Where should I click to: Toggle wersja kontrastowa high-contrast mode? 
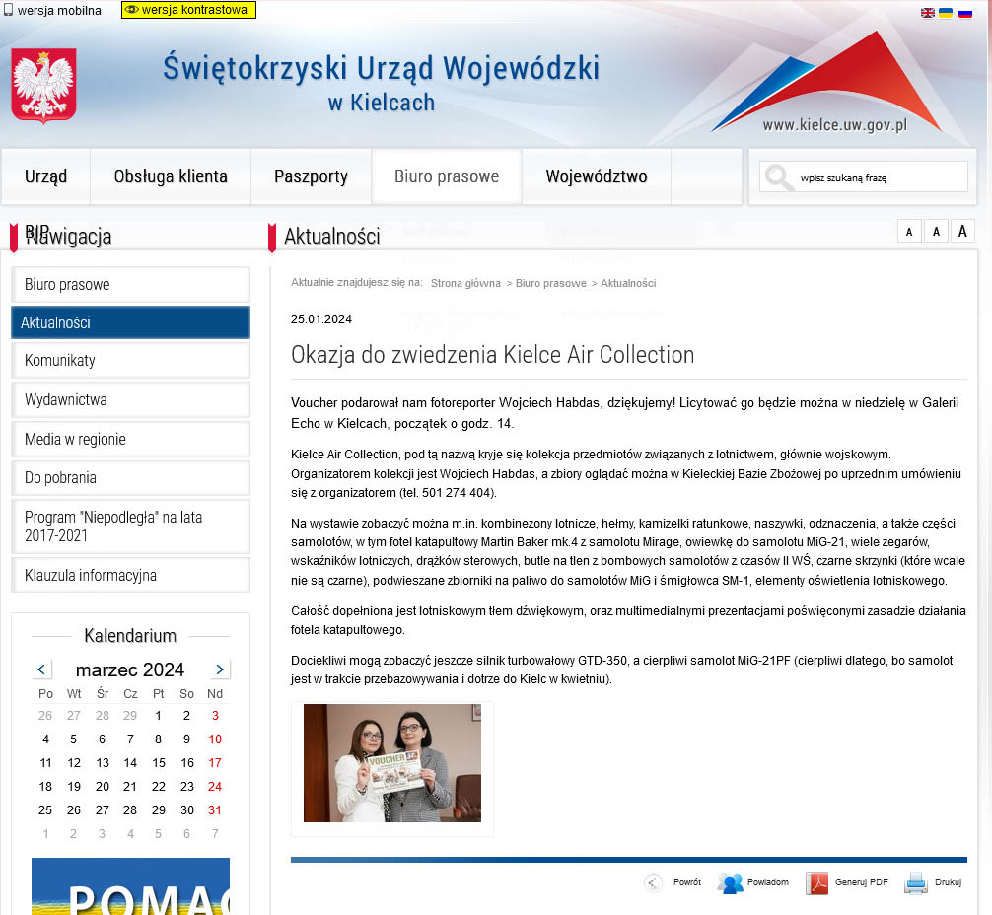[x=188, y=10]
